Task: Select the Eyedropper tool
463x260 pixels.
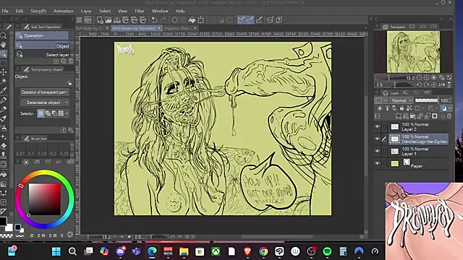Action: click(x=4, y=90)
